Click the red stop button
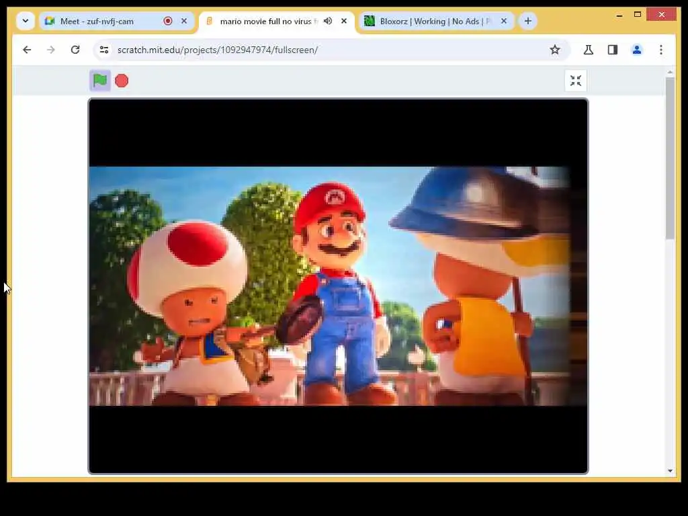Viewport: 688px width, 516px height. (x=122, y=81)
